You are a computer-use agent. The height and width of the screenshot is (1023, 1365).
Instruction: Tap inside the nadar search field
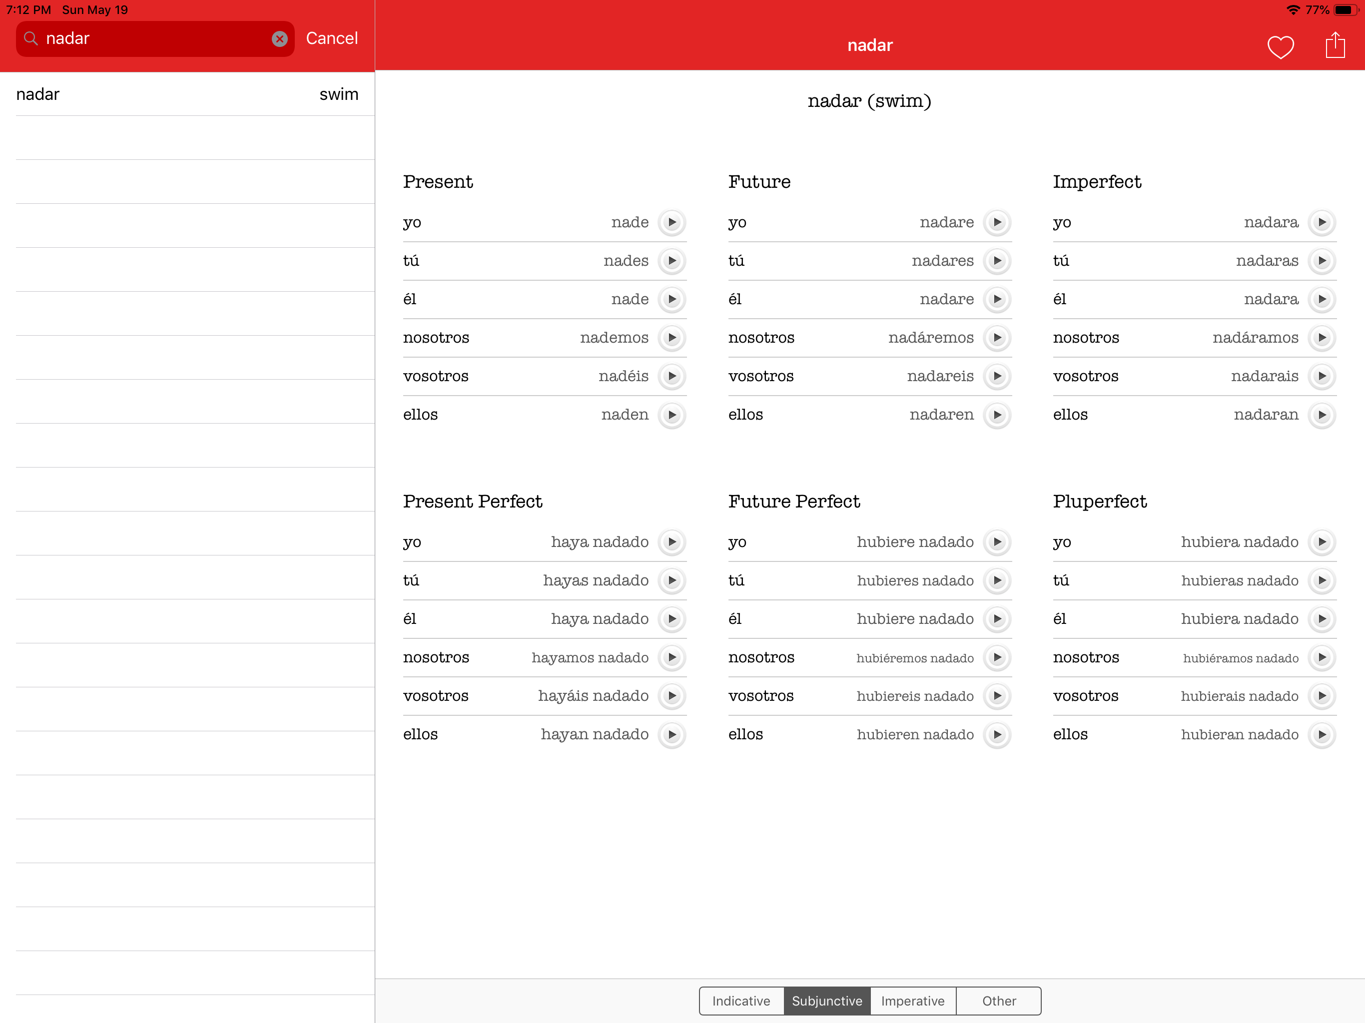(x=154, y=39)
